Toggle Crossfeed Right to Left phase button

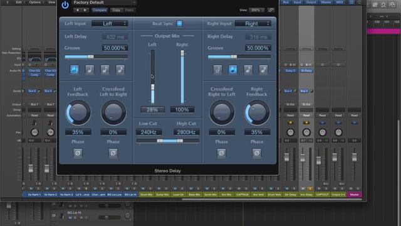click(x=221, y=153)
